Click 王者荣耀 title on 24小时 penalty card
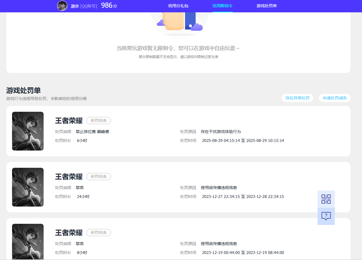362x260 pixels. tap(69, 177)
